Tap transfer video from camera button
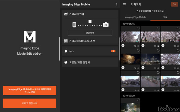Screen dimensions: 180x112 (x=30, y=90)
